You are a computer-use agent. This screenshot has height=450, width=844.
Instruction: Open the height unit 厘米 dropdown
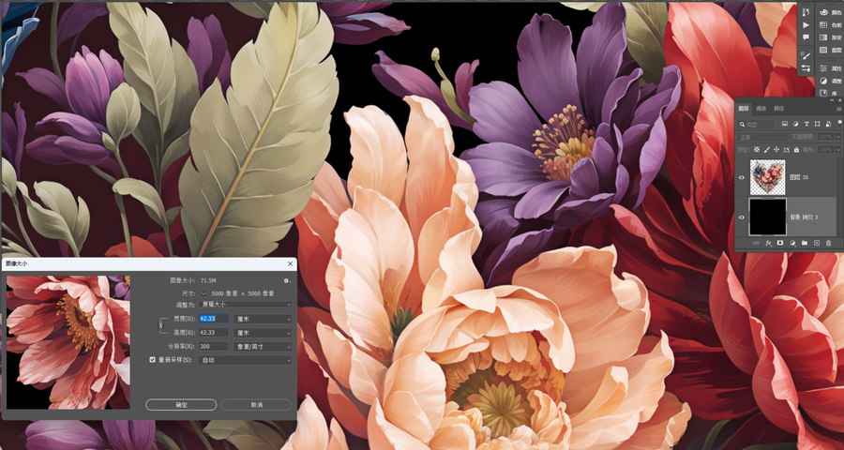click(x=263, y=333)
